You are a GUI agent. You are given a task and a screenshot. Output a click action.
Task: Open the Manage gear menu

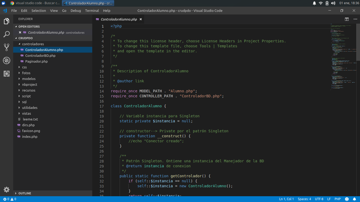(x=6, y=189)
